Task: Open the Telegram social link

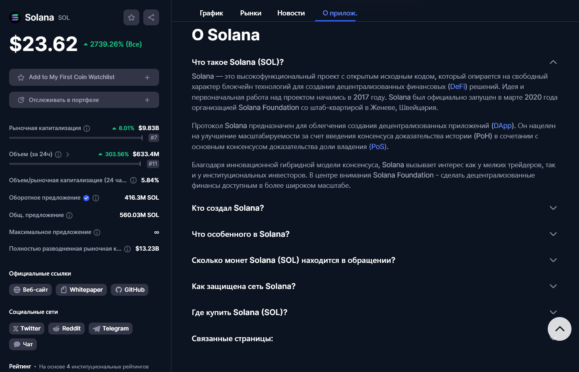Action: click(110, 329)
